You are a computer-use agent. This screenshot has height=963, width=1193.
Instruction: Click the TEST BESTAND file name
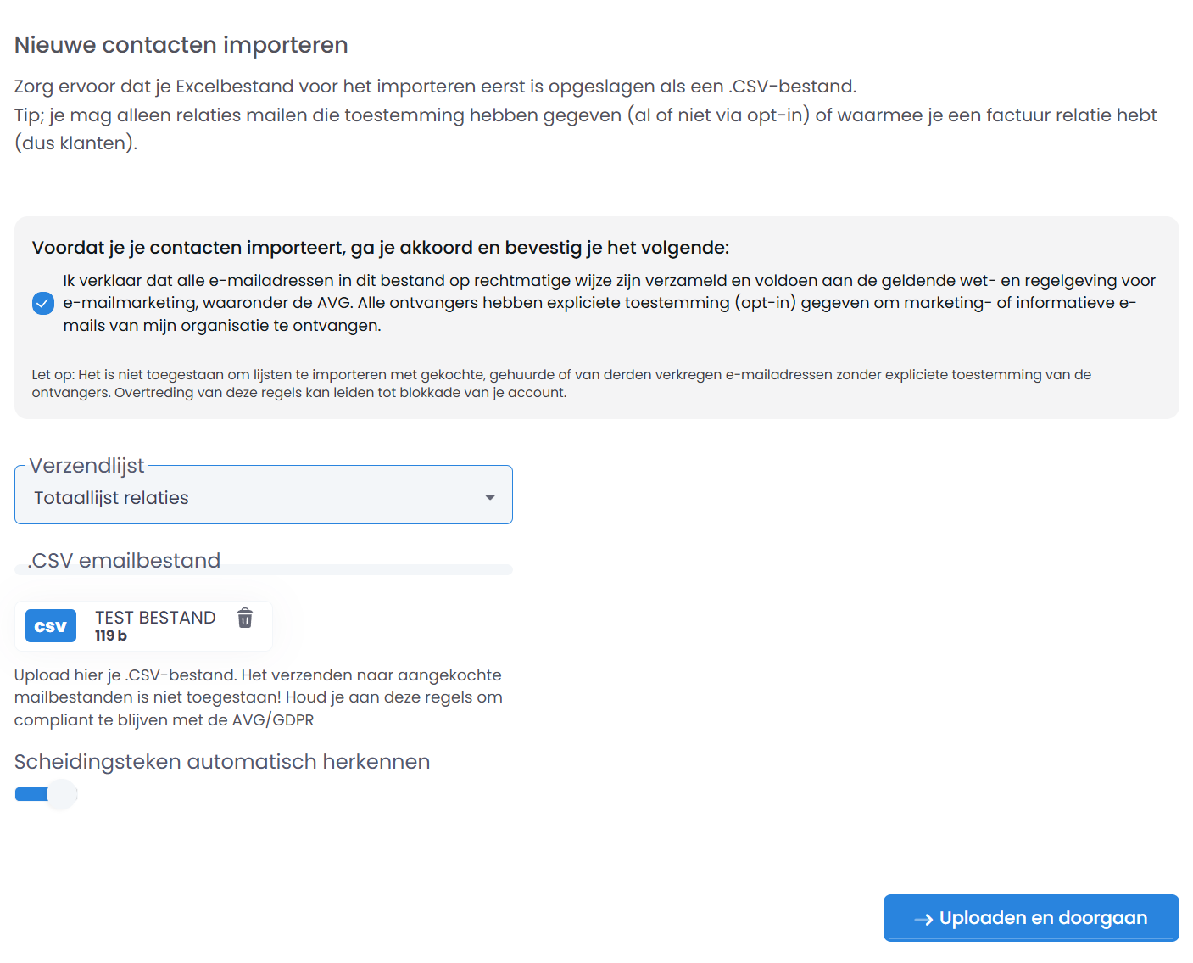click(155, 618)
